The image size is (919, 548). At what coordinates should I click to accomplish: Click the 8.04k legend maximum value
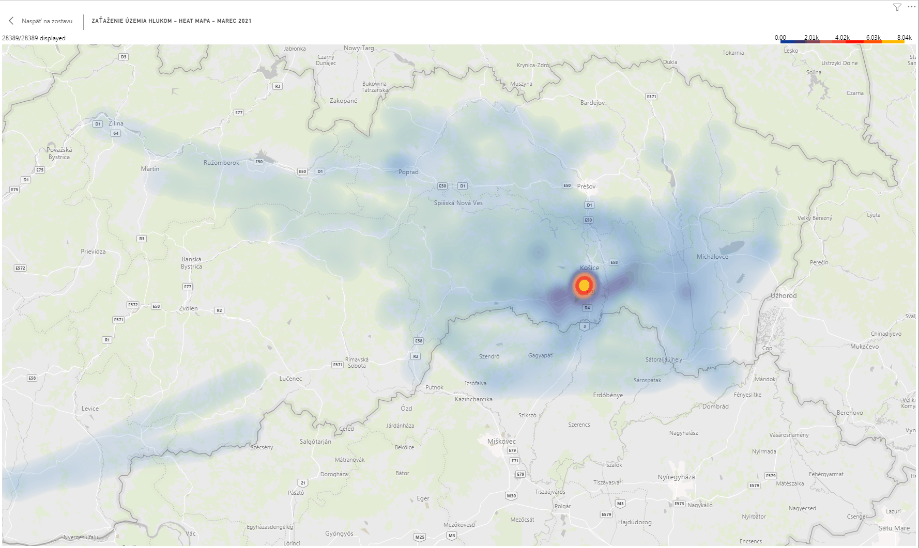click(x=904, y=38)
